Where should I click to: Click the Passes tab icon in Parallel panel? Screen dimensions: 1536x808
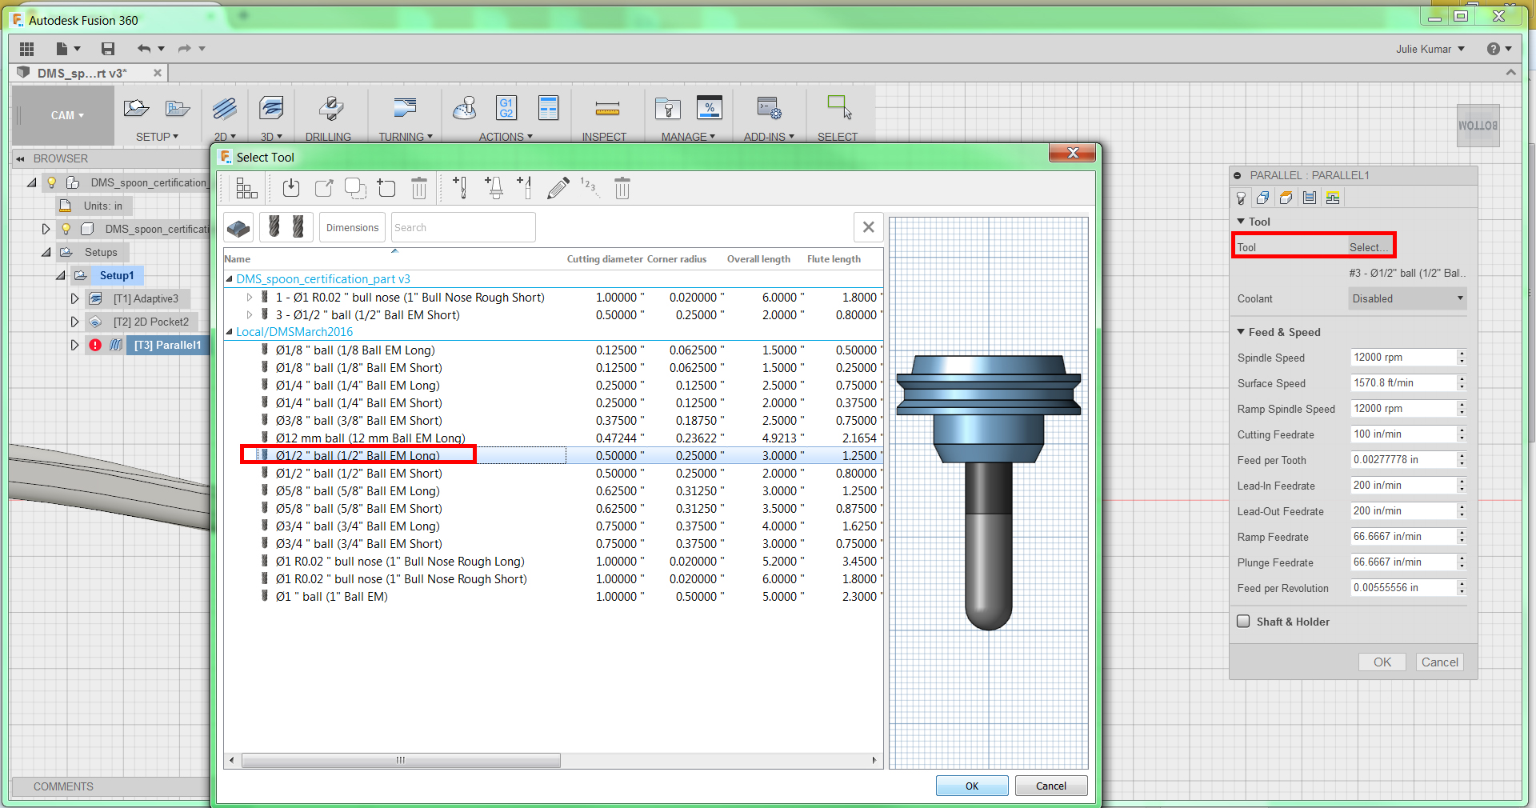click(x=1309, y=198)
